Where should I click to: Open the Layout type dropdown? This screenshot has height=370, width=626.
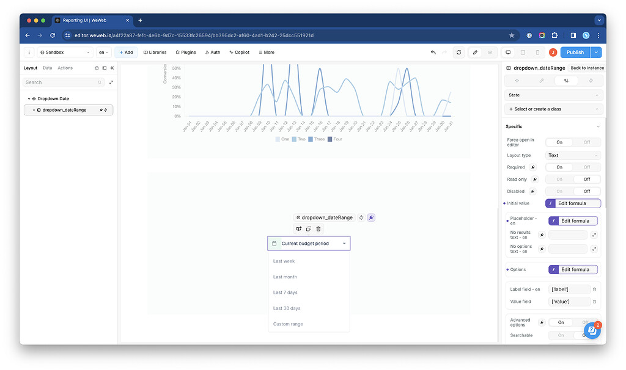pos(573,156)
